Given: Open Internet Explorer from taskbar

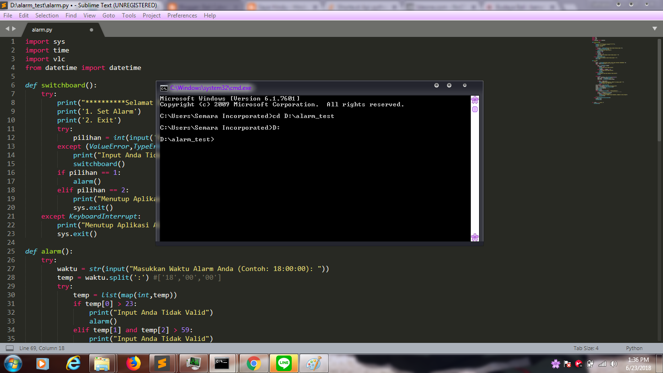Looking at the screenshot, I should click(73, 363).
